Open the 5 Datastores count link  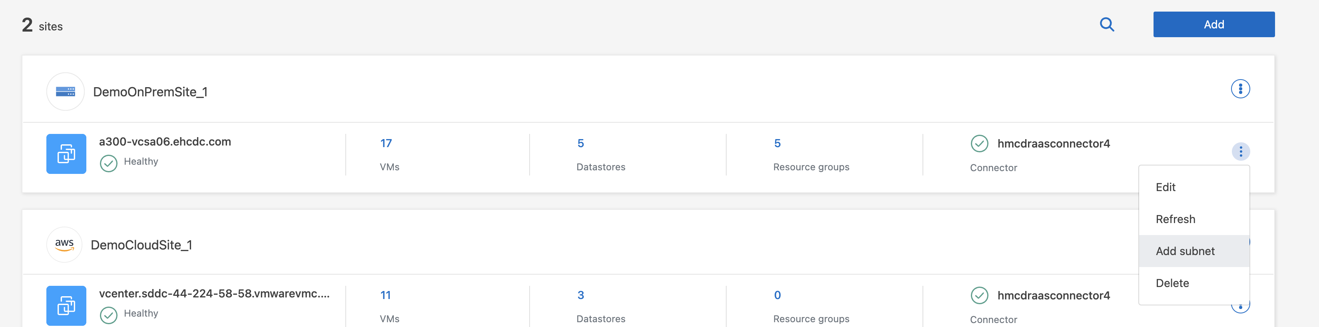pos(580,143)
